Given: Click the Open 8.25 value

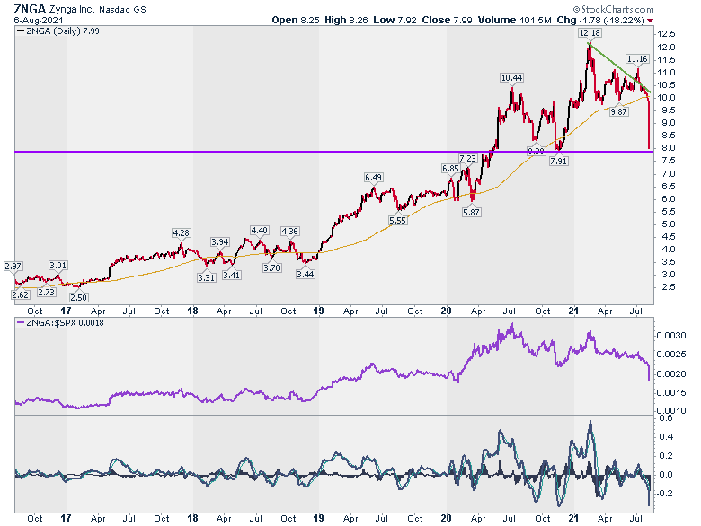Looking at the screenshot, I should [296, 20].
